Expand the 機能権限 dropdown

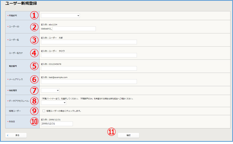50,90
